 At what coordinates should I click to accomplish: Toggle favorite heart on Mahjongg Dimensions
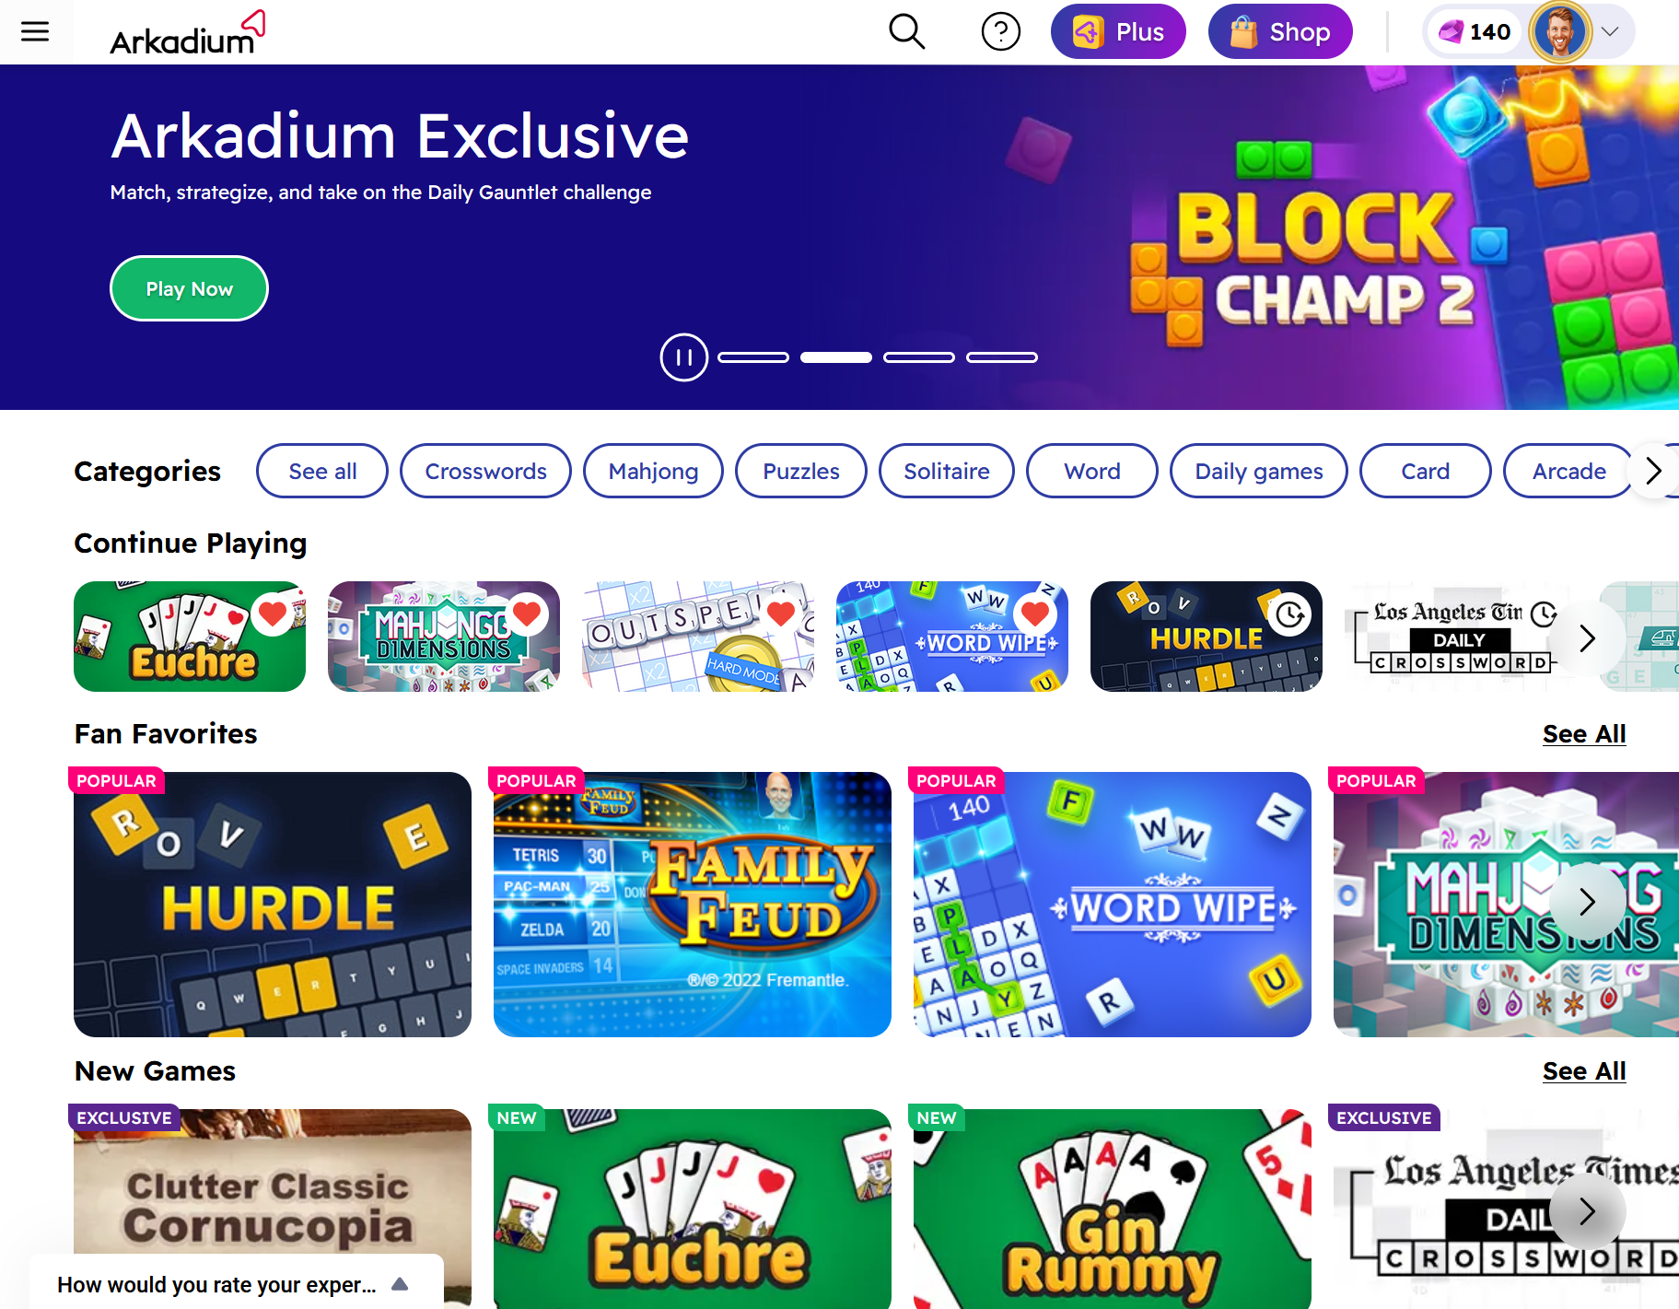pos(527,614)
